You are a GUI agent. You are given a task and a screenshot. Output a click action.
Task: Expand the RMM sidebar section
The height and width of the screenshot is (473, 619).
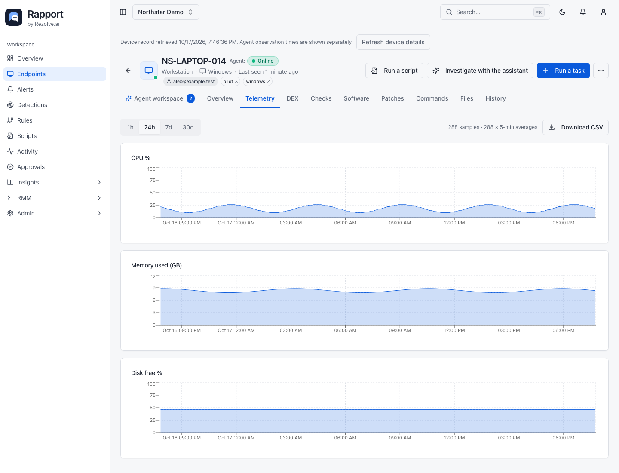[55, 198]
